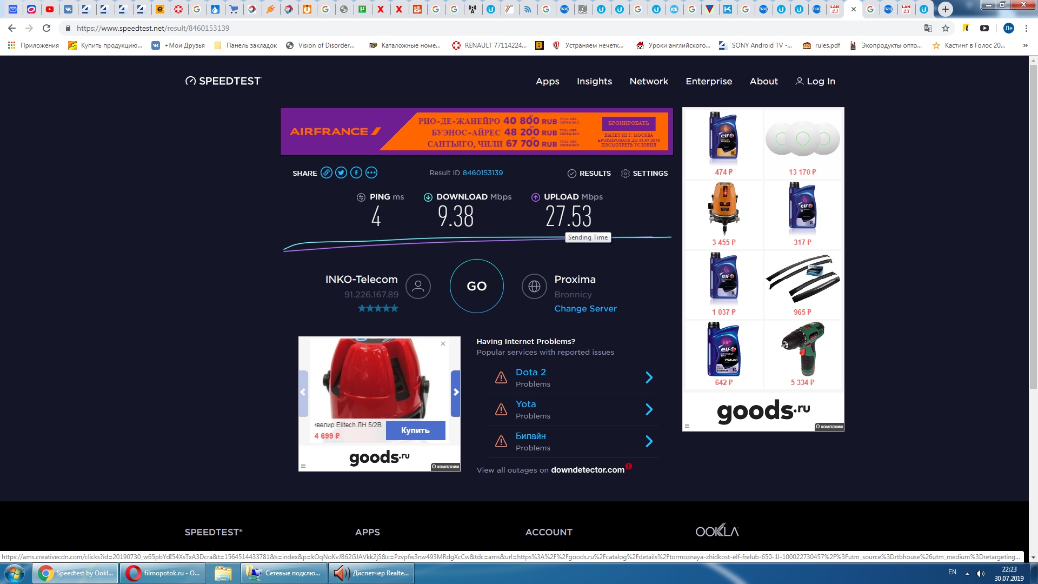Open the 13 170 ₽ product thumbnail

[803, 144]
